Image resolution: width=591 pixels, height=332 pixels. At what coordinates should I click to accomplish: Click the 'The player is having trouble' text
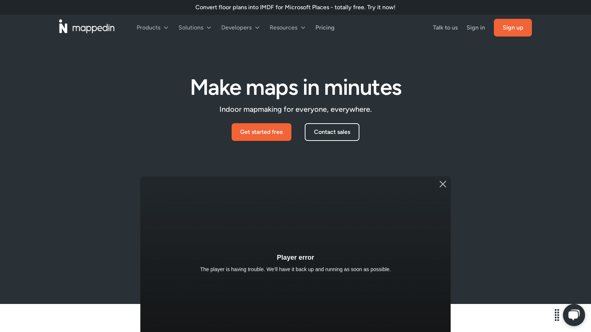click(x=295, y=269)
